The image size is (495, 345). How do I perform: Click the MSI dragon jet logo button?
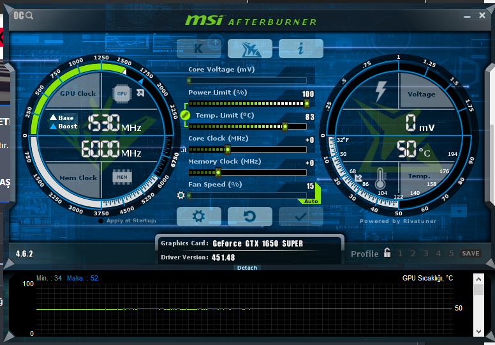[249, 49]
